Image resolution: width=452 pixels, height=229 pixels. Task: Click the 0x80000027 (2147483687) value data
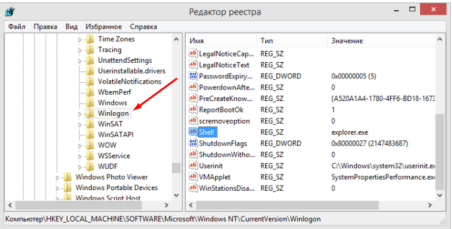[x=369, y=143]
